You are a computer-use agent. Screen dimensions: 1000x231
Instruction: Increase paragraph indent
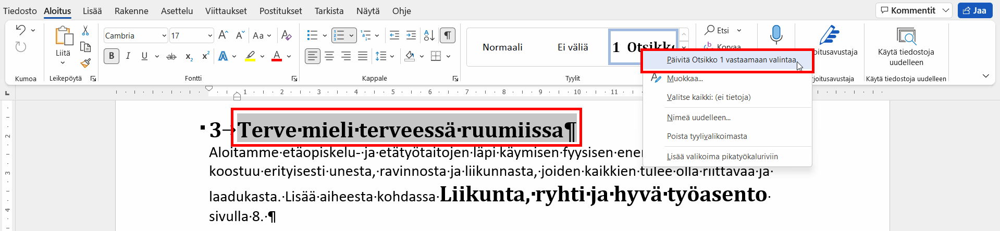tap(411, 35)
